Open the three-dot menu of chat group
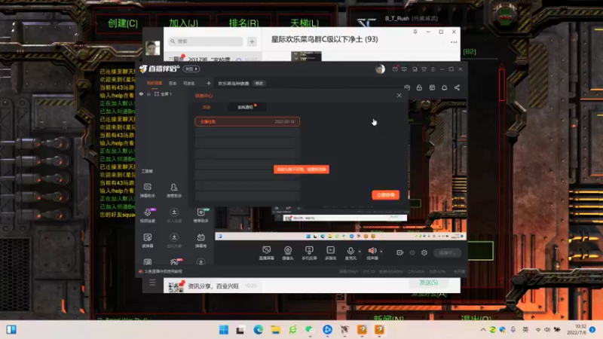This screenshot has height=339, width=603. (x=454, y=42)
